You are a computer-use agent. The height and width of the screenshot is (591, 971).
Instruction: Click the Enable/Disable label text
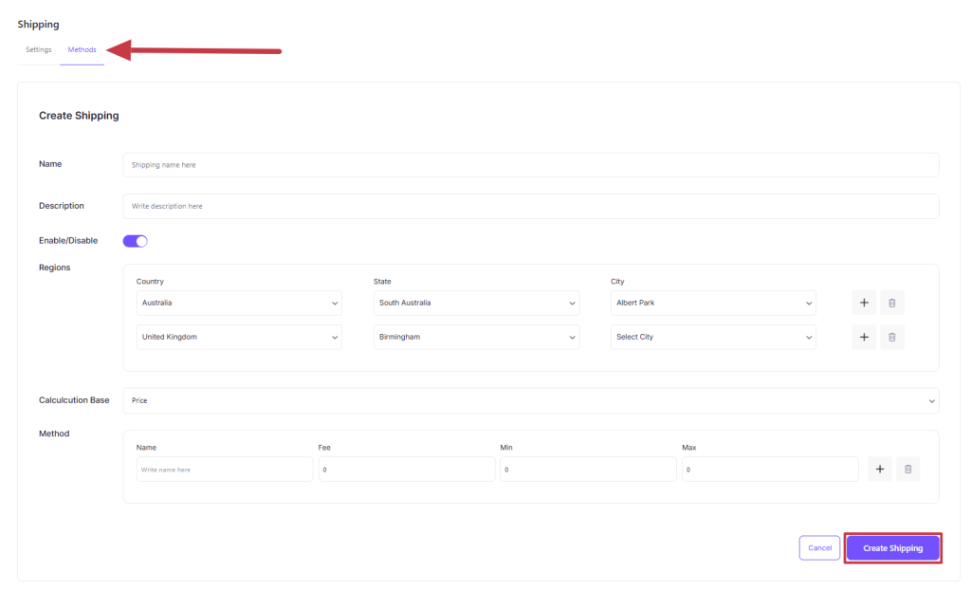[x=68, y=240]
